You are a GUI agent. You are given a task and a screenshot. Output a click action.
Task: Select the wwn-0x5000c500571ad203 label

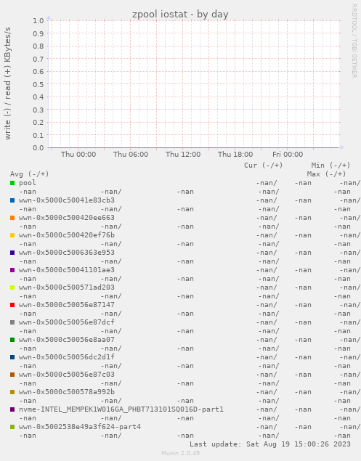point(67,287)
